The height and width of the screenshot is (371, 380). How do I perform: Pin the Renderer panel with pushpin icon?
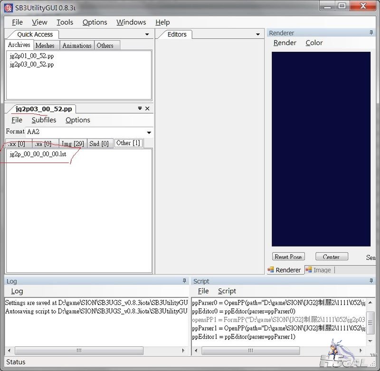pos(371,32)
